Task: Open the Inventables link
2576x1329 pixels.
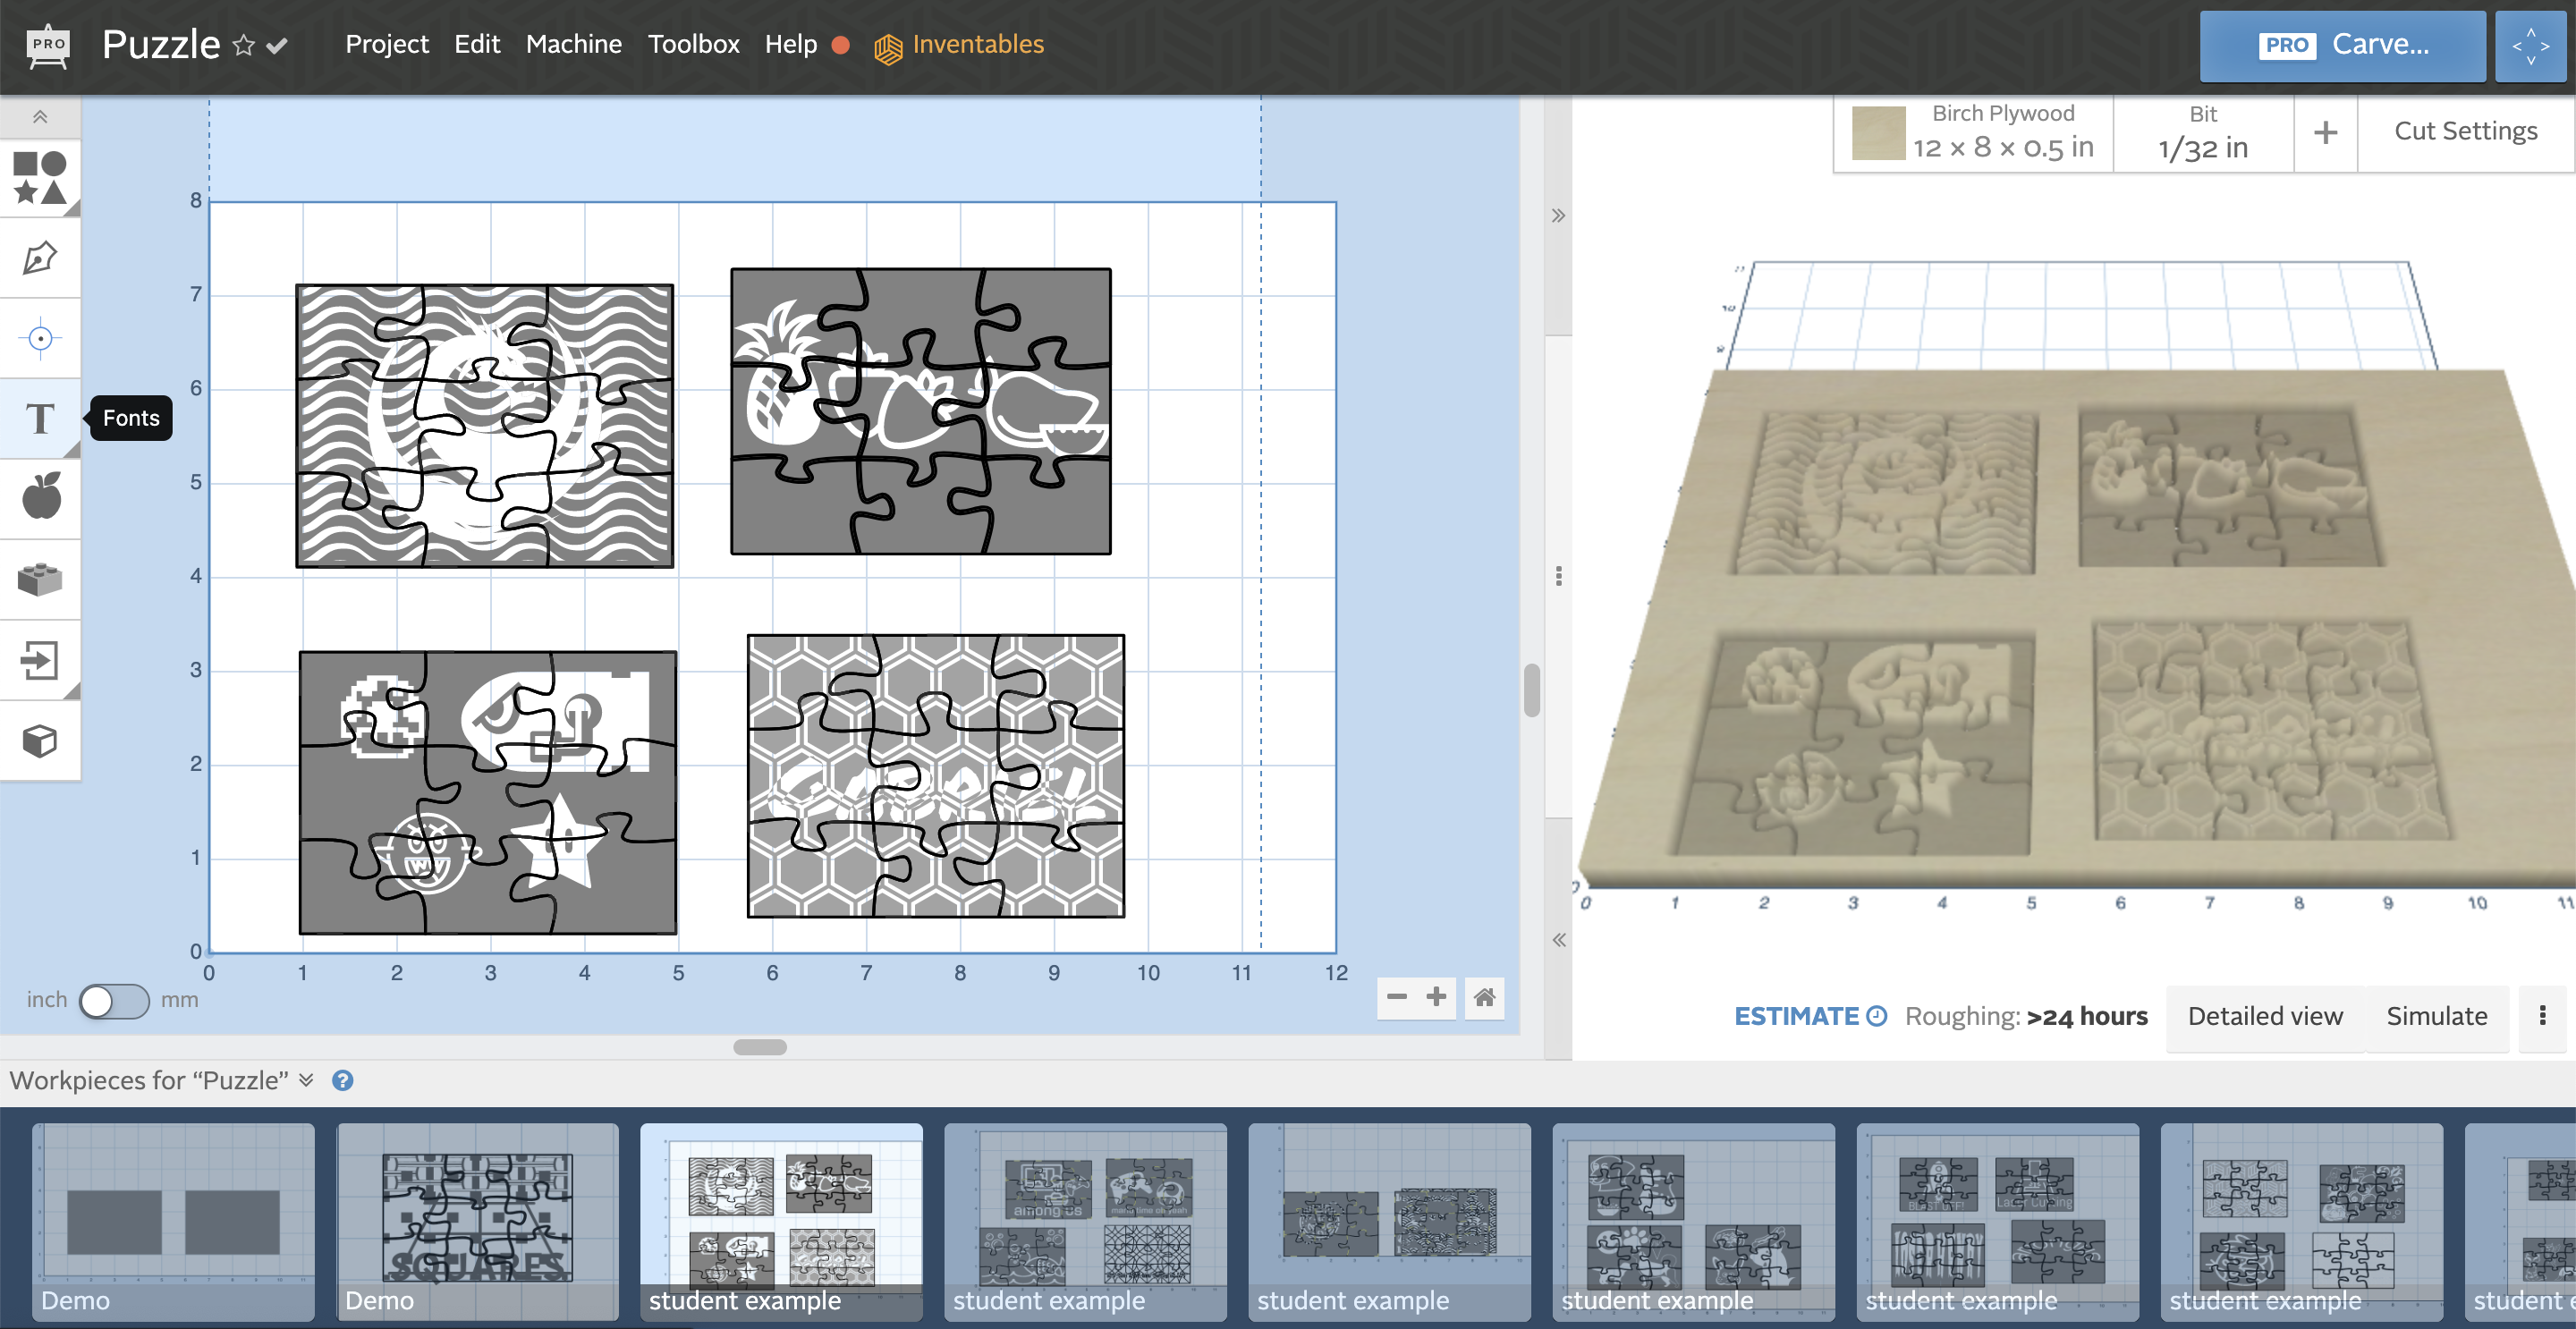Action: coord(958,45)
